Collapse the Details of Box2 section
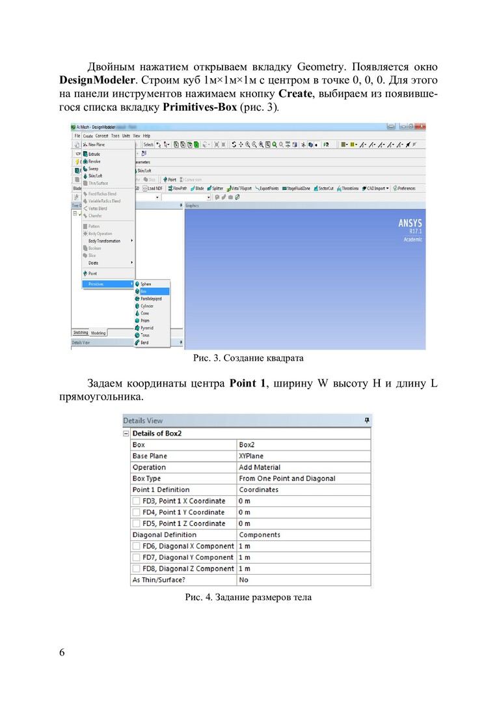This screenshot has height=703, width=497. [x=126, y=434]
